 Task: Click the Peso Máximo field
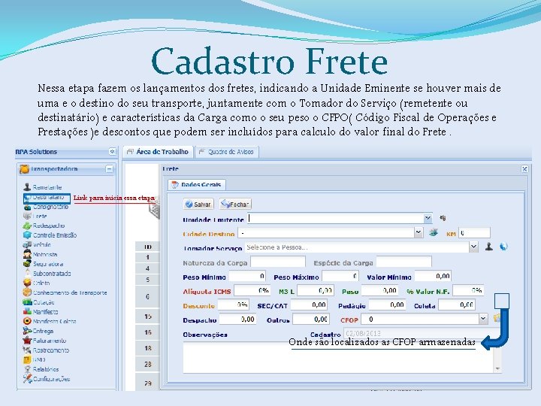point(340,276)
